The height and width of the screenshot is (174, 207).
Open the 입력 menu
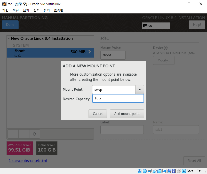(x=36, y=11)
